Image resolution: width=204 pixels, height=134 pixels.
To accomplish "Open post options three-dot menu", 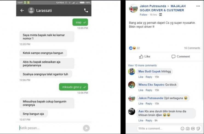I will click(198, 6).
